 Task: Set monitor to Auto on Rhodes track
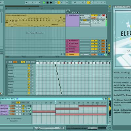tap(85, 20)
